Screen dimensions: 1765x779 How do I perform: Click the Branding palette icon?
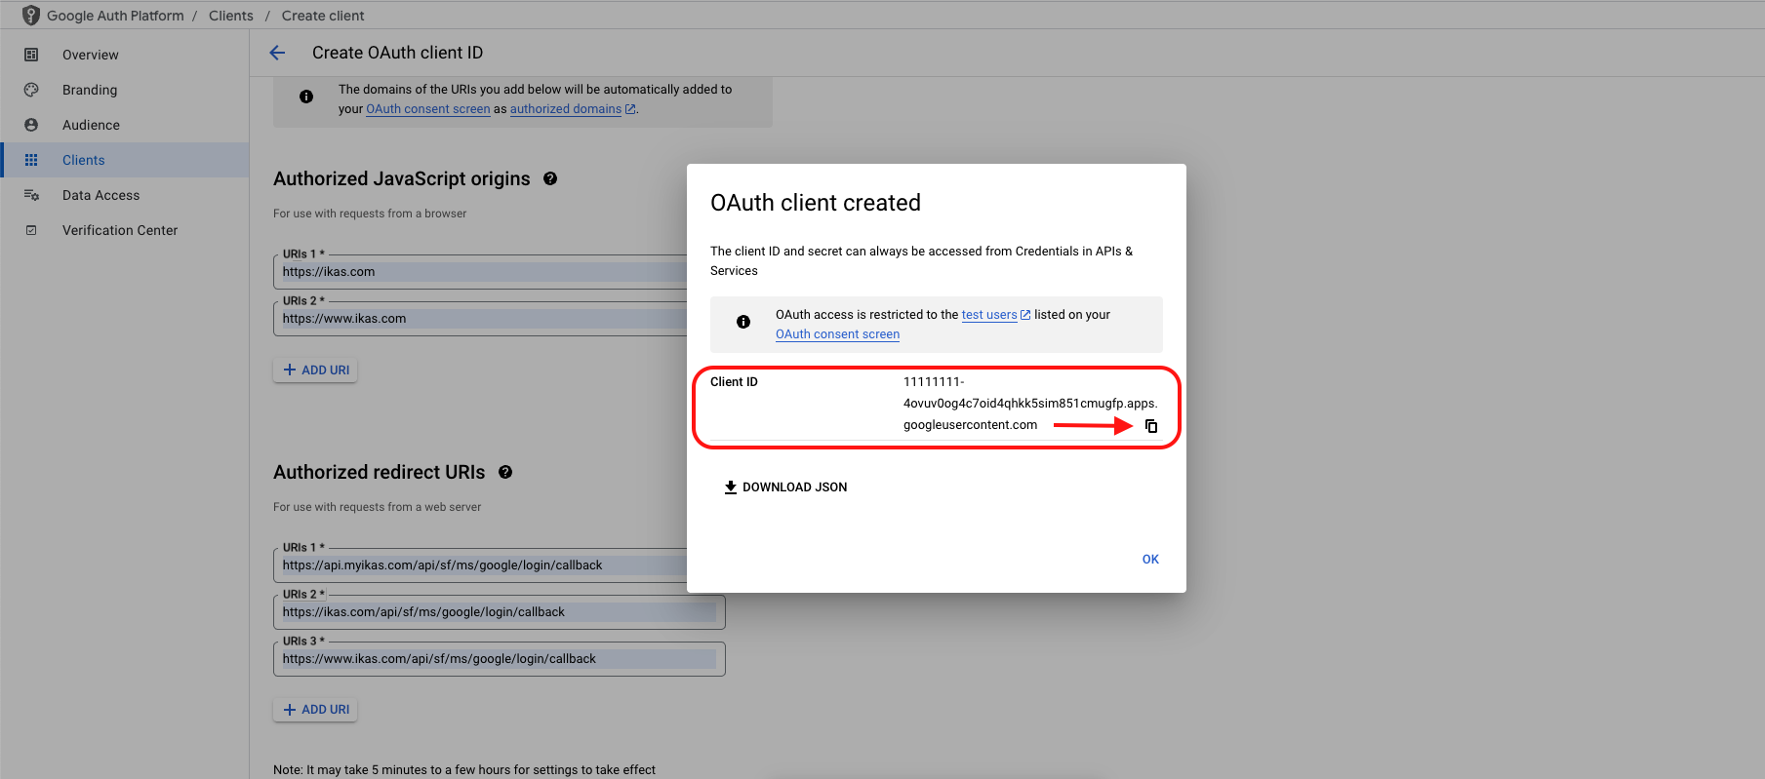click(x=31, y=90)
